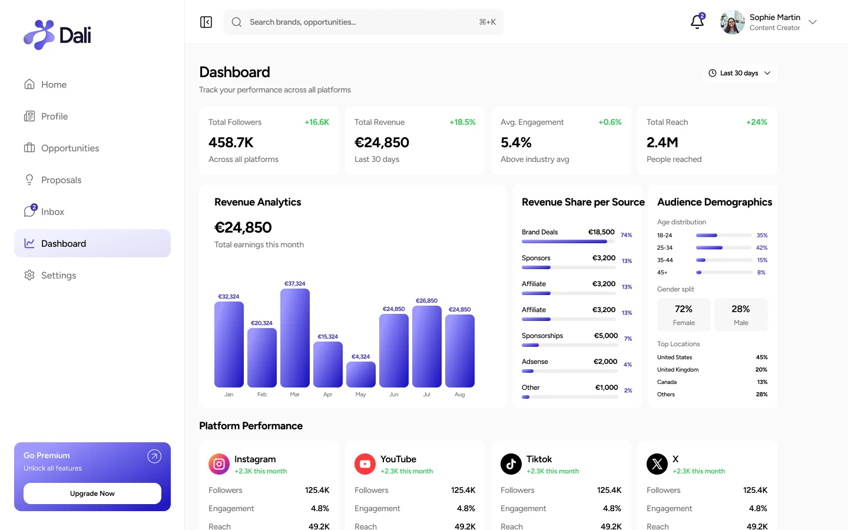The width and height of the screenshot is (848, 530).
Task: Click the search magnifier icon
Action: (x=237, y=22)
